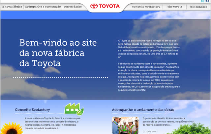The width and height of the screenshot is (211, 134).
Task: Go to 'curiosidades' menu item
Action: tap(74, 7)
